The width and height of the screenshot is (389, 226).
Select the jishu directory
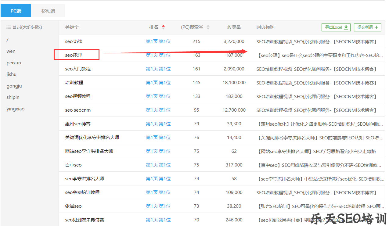click(12, 74)
